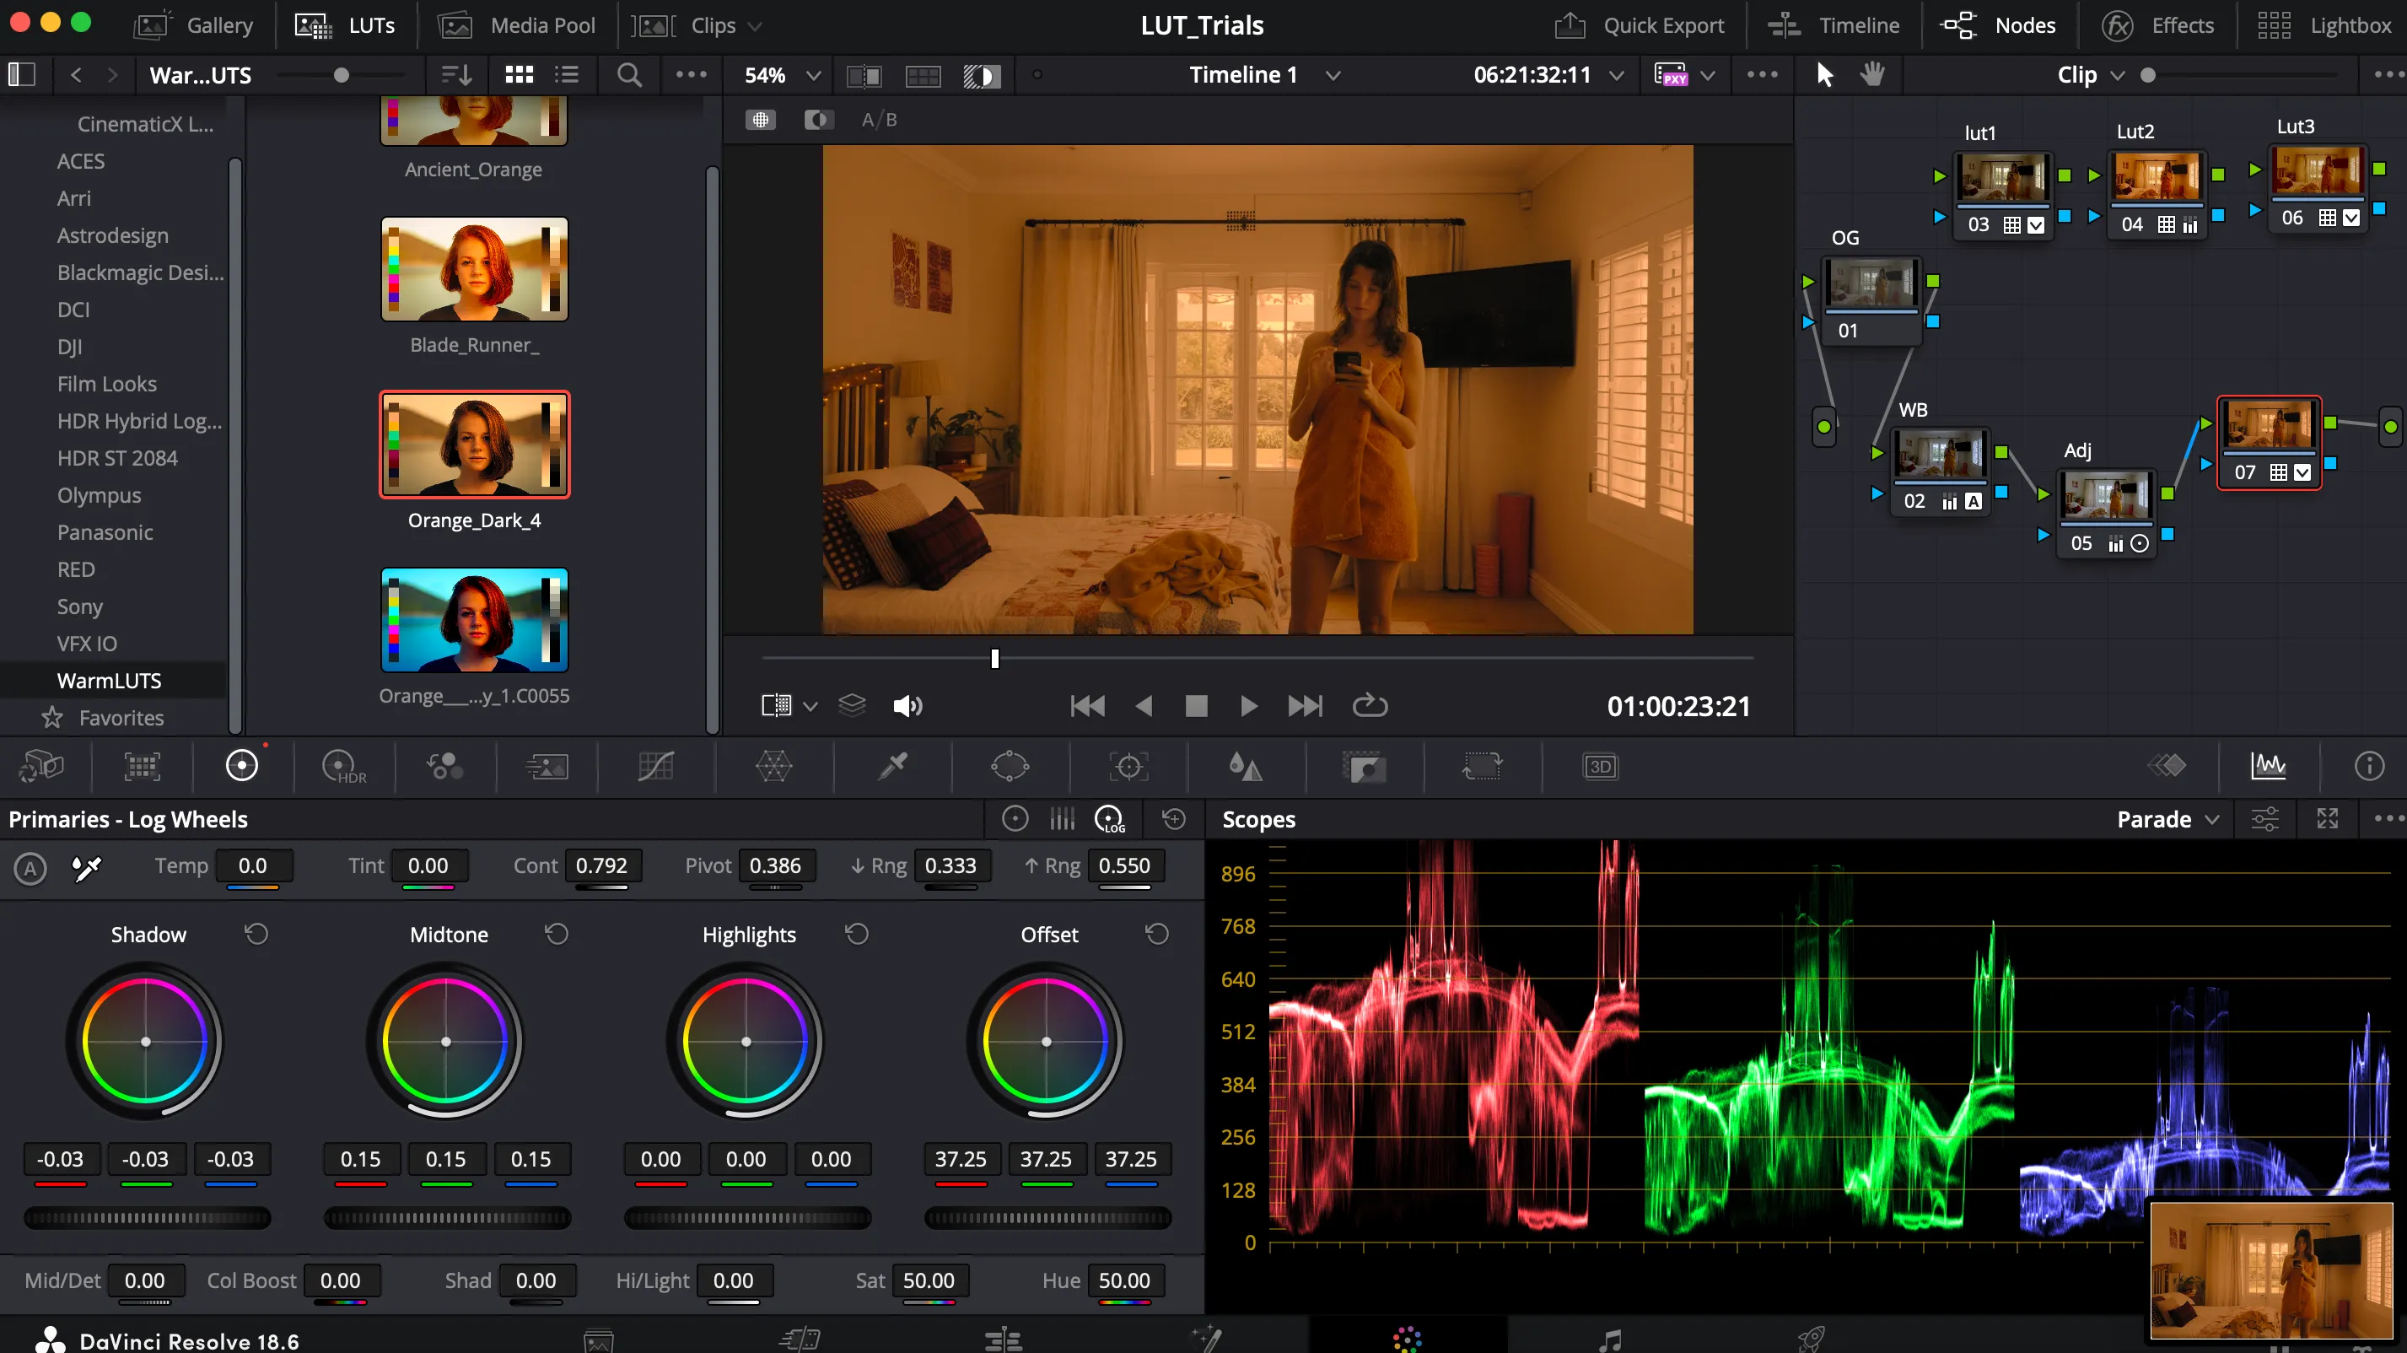Open the HDR color wheels palette
The height and width of the screenshot is (1353, 2407).
pos(344,767)
